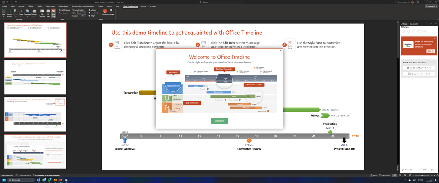Click the Project Approval blue arrow milestone

125,140
